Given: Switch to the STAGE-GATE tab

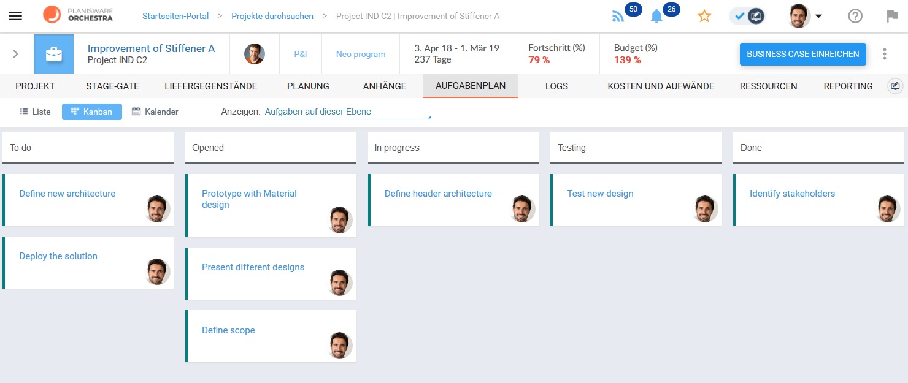Looking at the screenshot, I should tap(112, 86).
